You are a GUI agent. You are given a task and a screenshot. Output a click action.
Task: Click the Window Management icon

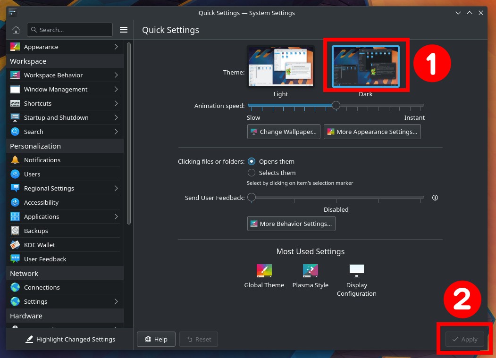tap(15, 89)
